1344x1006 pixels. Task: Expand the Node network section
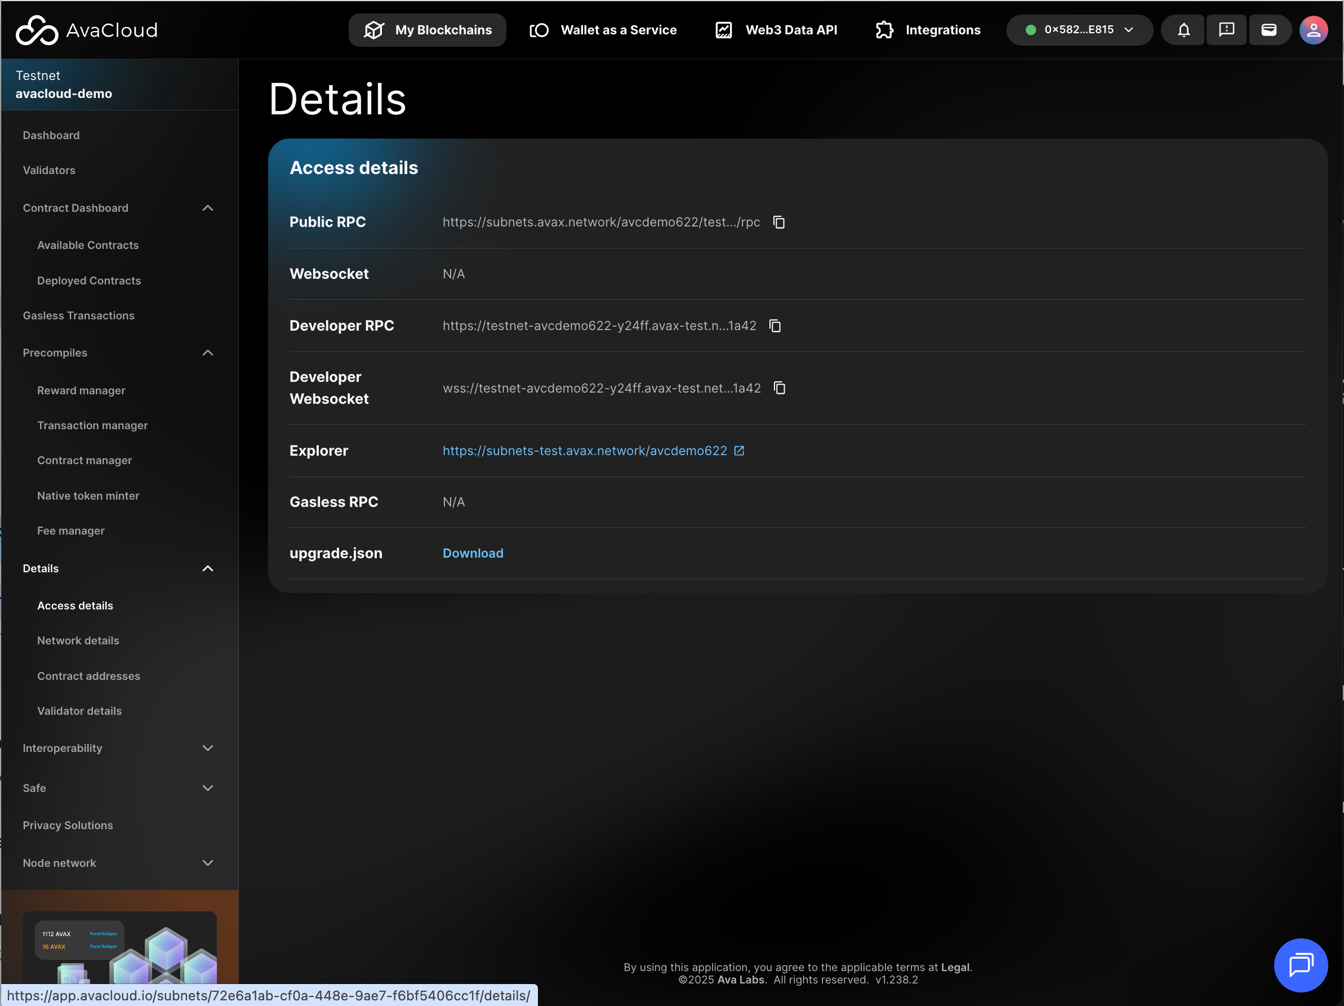click(x=207, y=863)
